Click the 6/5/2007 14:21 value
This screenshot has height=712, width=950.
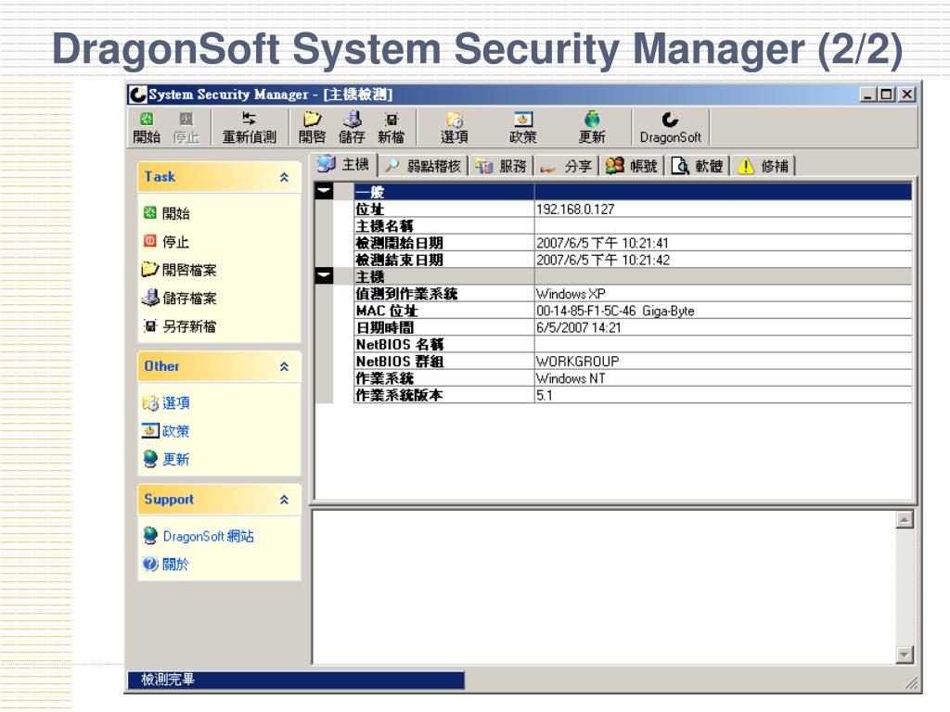579,328
